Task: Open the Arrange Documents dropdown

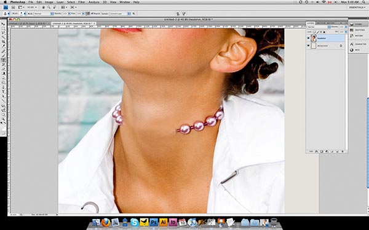Action: 63,7
